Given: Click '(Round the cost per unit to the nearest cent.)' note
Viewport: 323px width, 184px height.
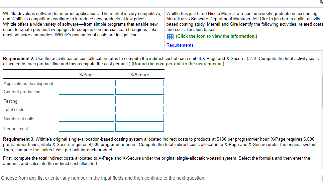Looking at the screenshot, I should click(178, 64).
